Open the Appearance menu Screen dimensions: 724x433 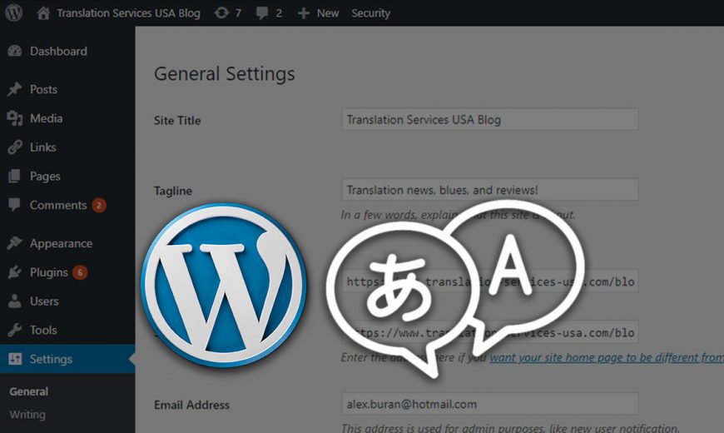[61, 244]
